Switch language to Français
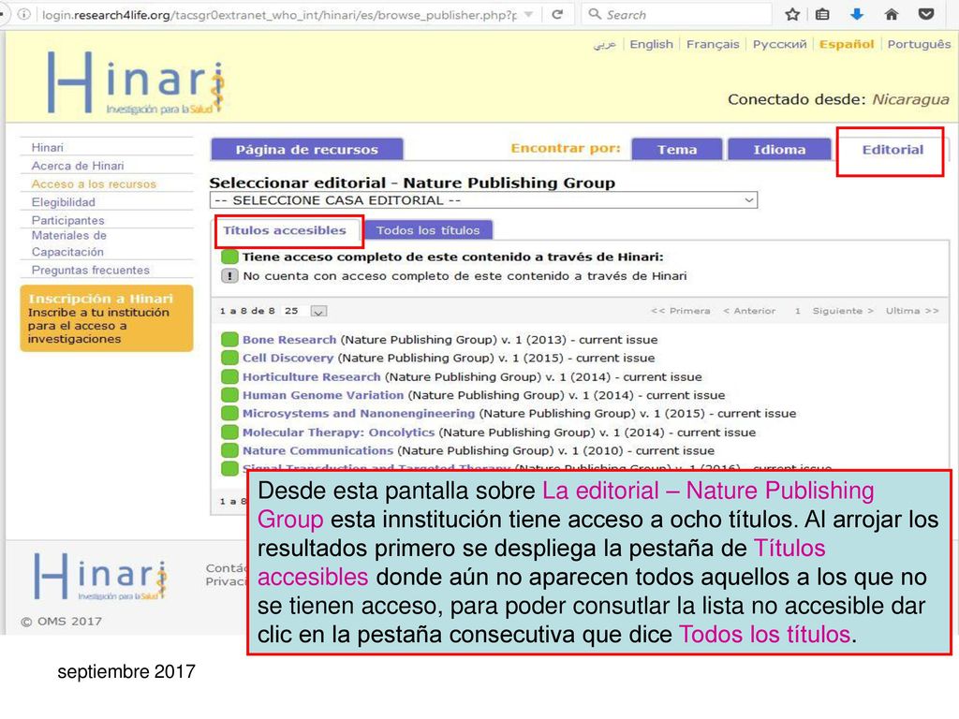959x719 pixels. click(x=713, y=44)
